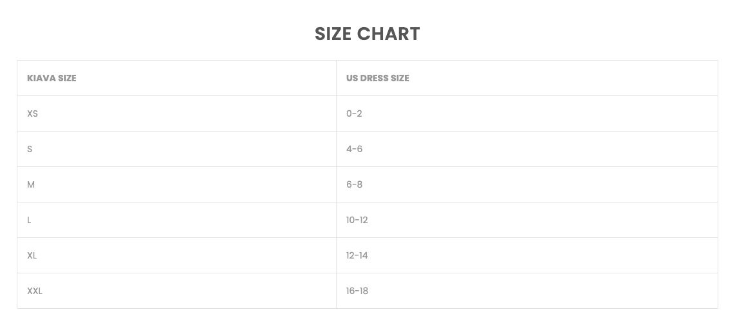This screenshot has width=737, height=334.
Task: Select the M size cell
Action: [31, 184]
